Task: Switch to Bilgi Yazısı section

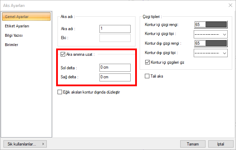Action: click(14, 35)
